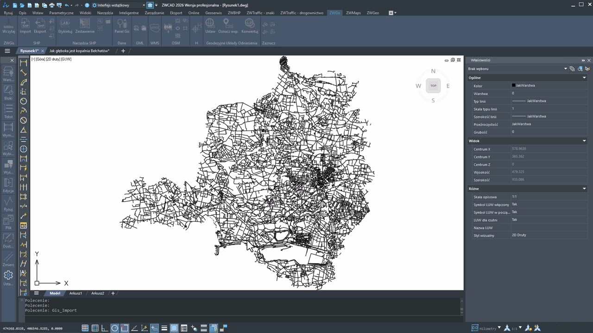Screen dimensions: 593x333
Task: Click the Skala typu linii value field
Action: 549,109
